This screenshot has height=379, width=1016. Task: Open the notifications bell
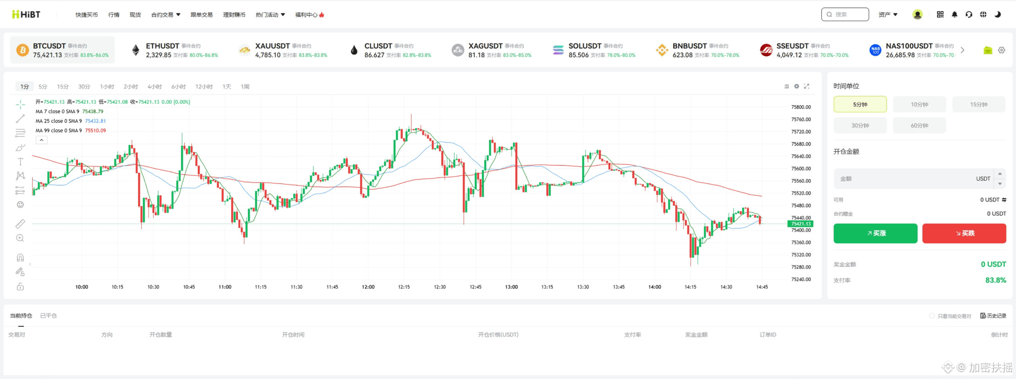coord(955,15)
